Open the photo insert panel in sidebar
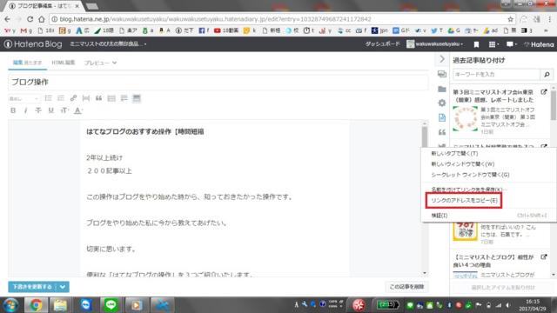 pos(442,74)
